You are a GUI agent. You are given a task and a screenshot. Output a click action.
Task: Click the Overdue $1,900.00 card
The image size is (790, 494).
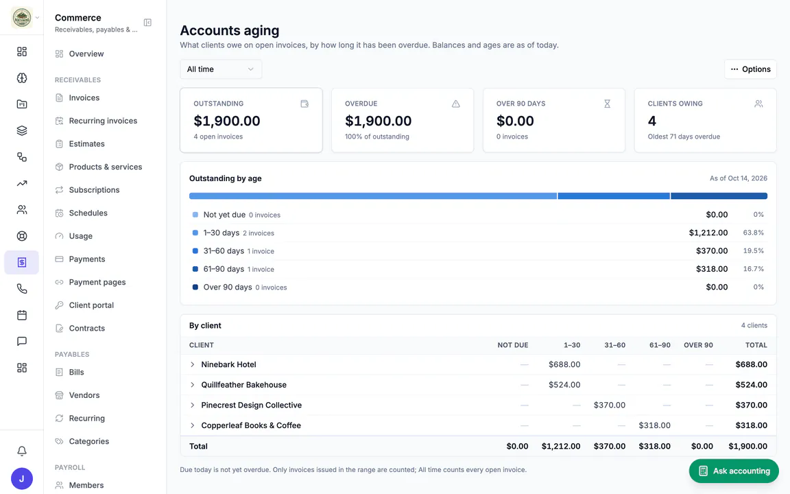pyautogui.click(x=403, y=120)
